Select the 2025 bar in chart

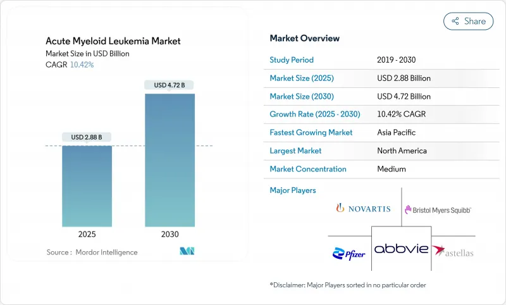(87, 186)
